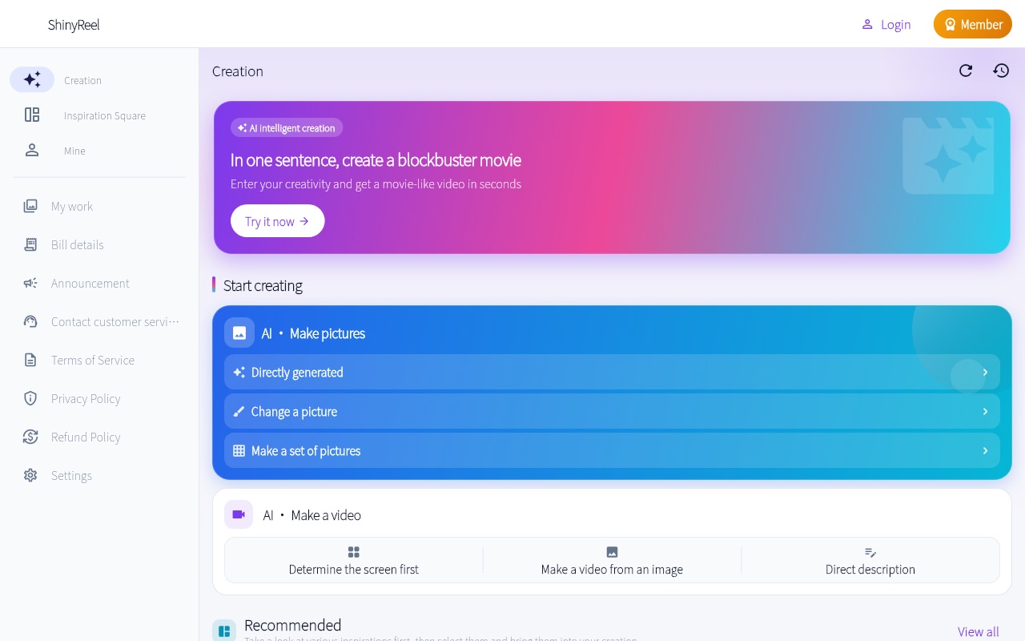The width and height of the screenshot is (1025, 641).
Task: Click the customer service headset icon
Action: pyautogui.click(x=30, y=321)
